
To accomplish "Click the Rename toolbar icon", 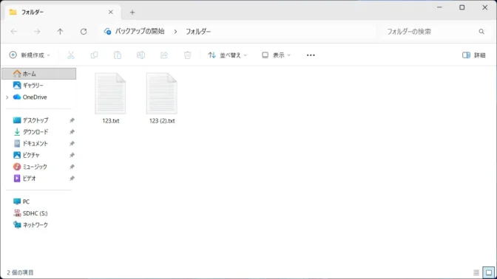I will click(141, 55).
